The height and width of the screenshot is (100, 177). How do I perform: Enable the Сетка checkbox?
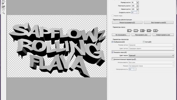(144, 42)
